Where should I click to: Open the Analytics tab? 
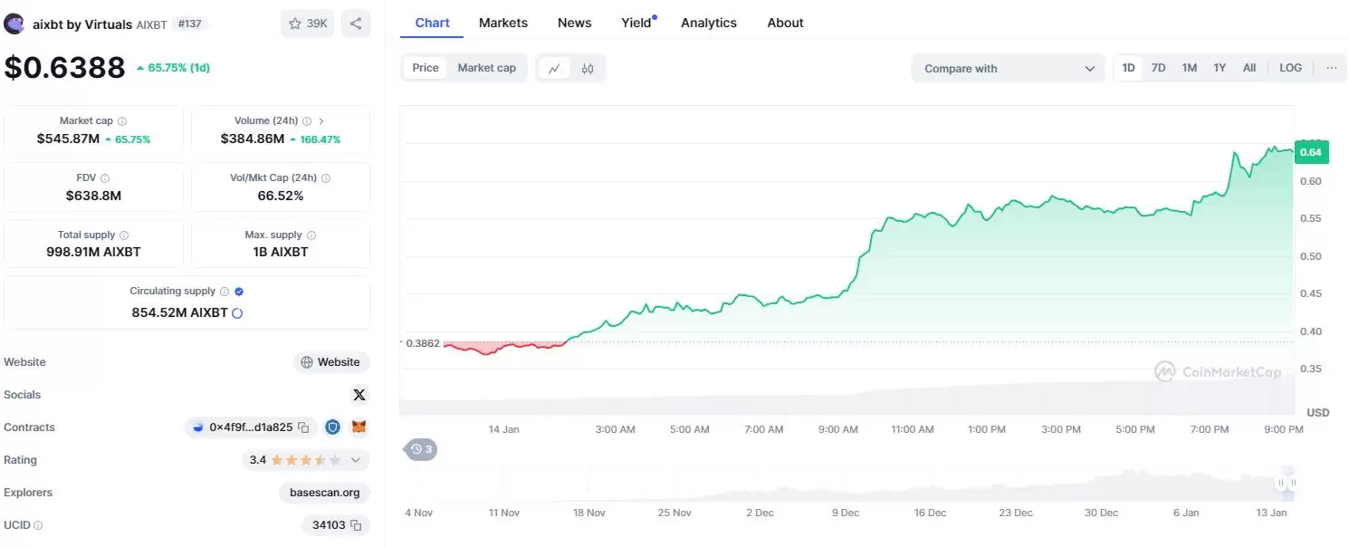[708, 23]
